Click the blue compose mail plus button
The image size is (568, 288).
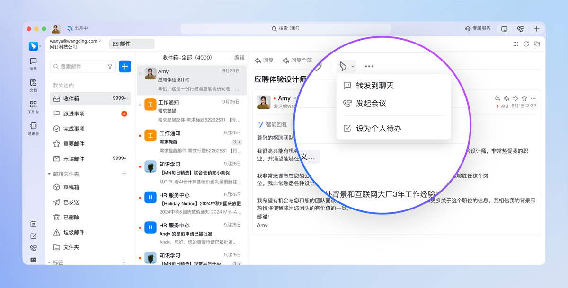(x=125, y=67)
